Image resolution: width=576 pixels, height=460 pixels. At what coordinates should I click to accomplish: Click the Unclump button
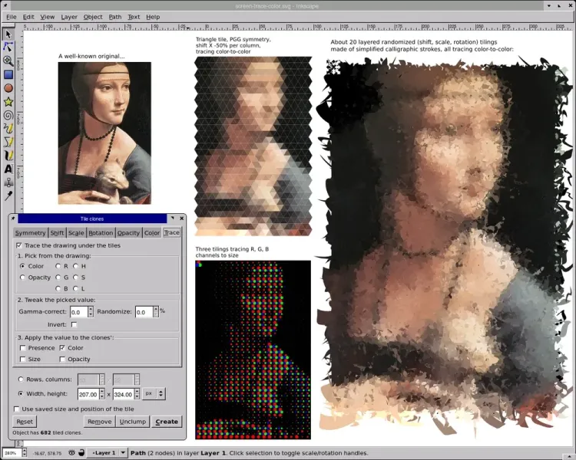pyautogui.click(x=133, y=422)
